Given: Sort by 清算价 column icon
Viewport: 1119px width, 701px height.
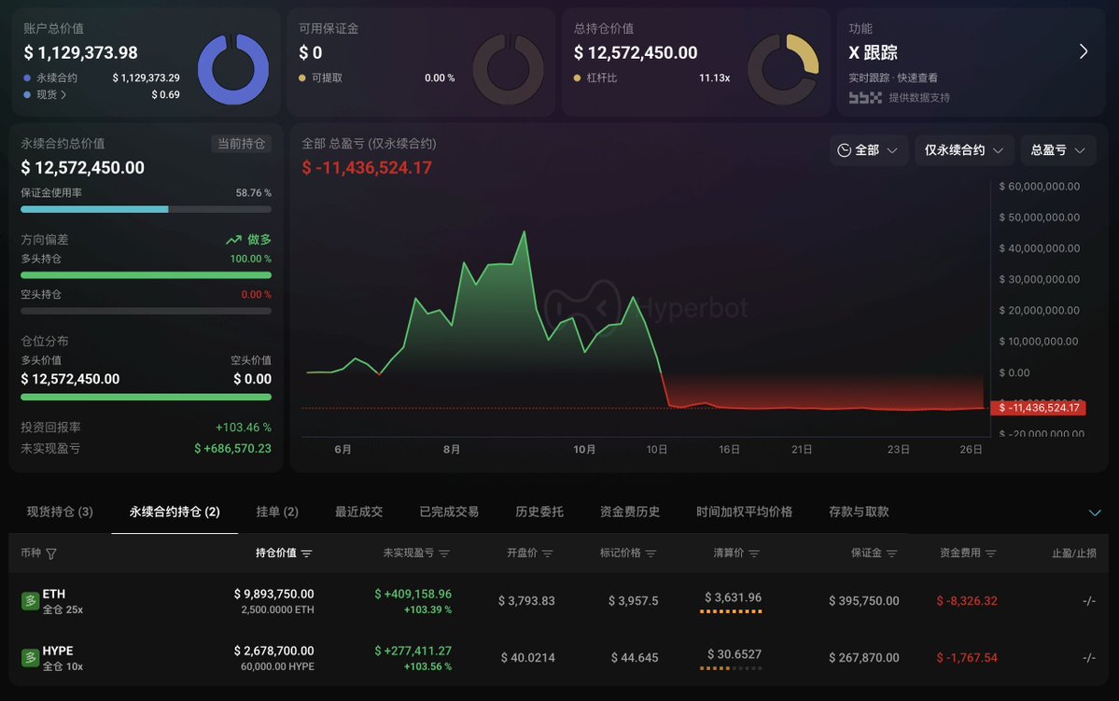Looking at the screenshot, I should pos(754,554).
